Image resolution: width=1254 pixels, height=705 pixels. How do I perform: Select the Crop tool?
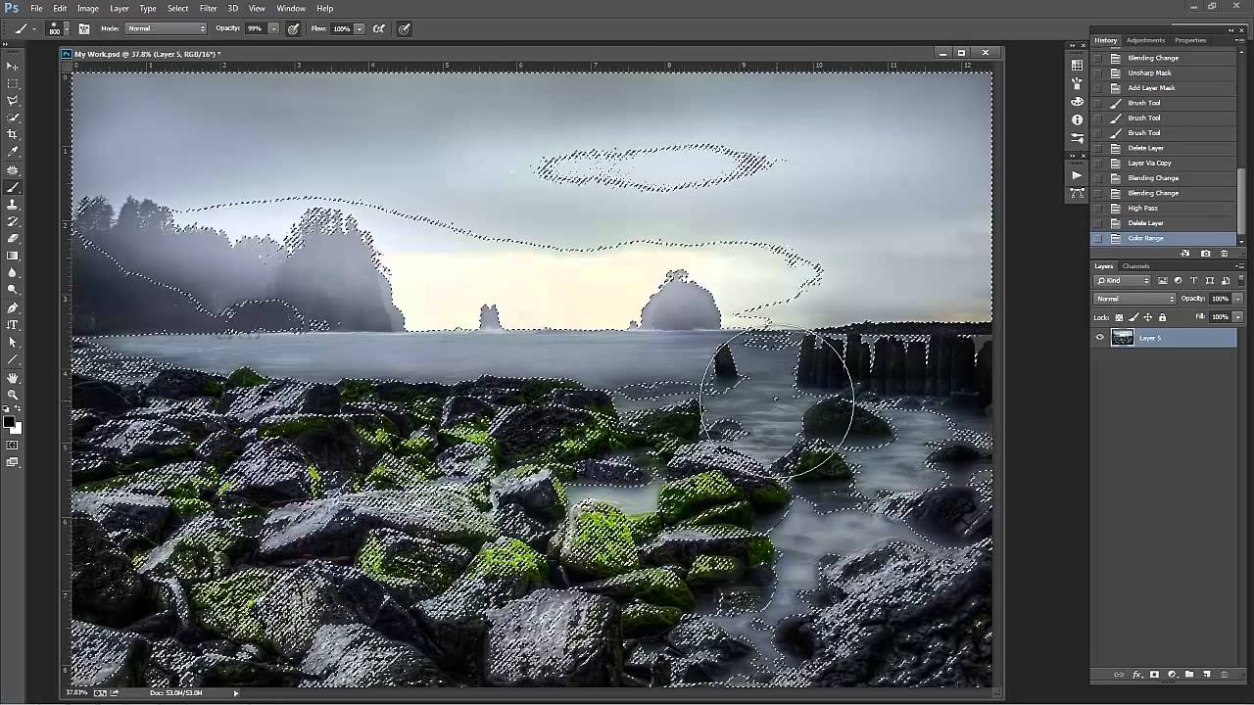(13, 134)
